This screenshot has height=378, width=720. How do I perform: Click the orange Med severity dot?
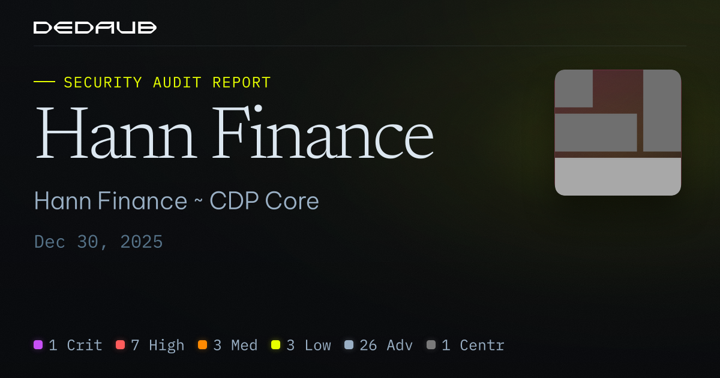point(202,345)
